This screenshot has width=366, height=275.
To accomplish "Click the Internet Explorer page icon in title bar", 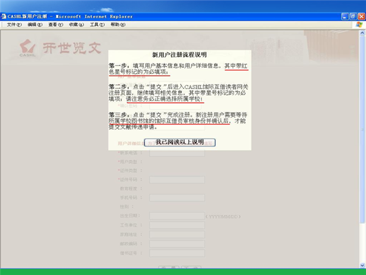I will pos(4,16).
